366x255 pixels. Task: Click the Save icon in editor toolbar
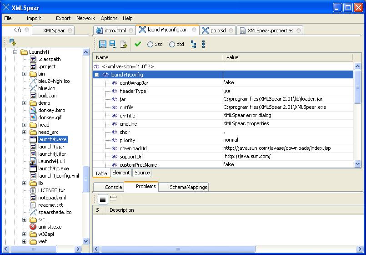(x=102, y=44)
